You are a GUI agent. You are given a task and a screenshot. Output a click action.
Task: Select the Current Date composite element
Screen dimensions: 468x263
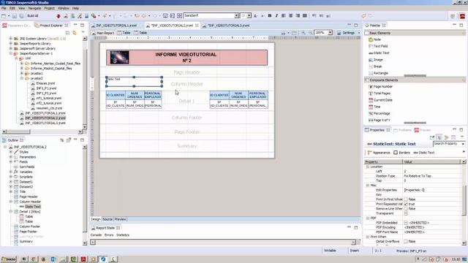coord(380,100)
